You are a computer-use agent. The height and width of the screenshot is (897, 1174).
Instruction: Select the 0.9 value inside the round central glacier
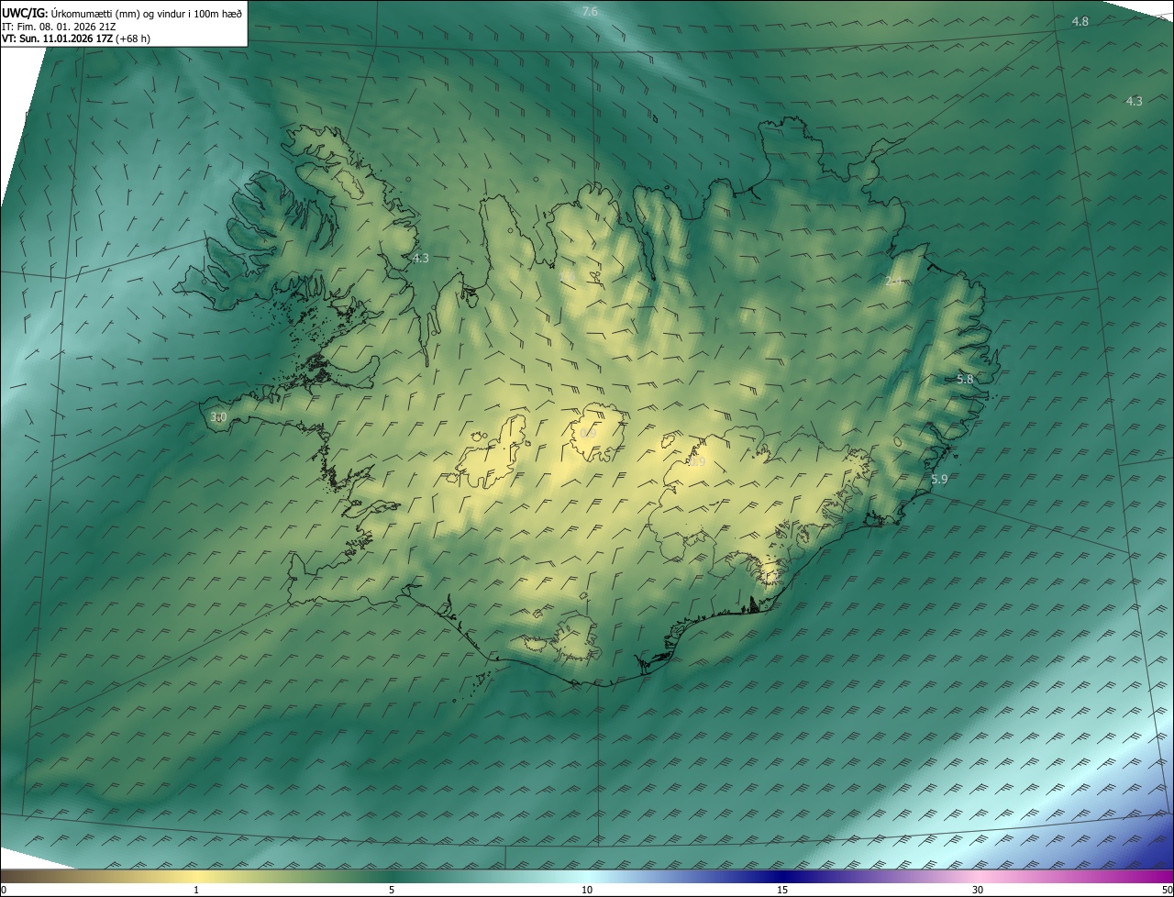[589, 433]
